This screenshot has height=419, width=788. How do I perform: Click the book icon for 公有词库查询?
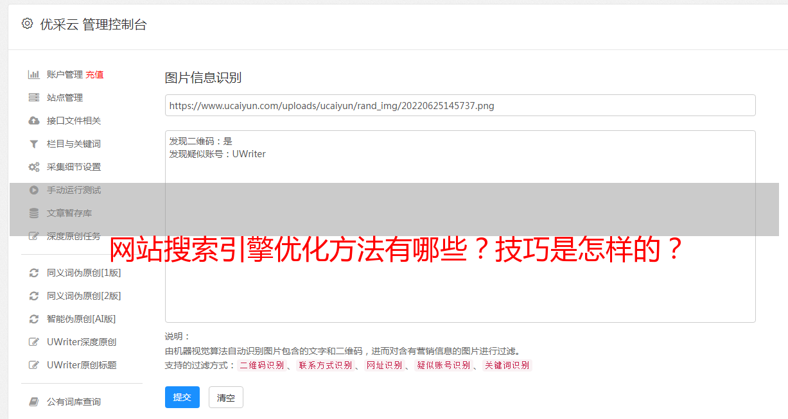click(x=34, y=402)
